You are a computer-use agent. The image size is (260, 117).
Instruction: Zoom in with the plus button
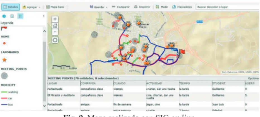(x=55, y=19)
